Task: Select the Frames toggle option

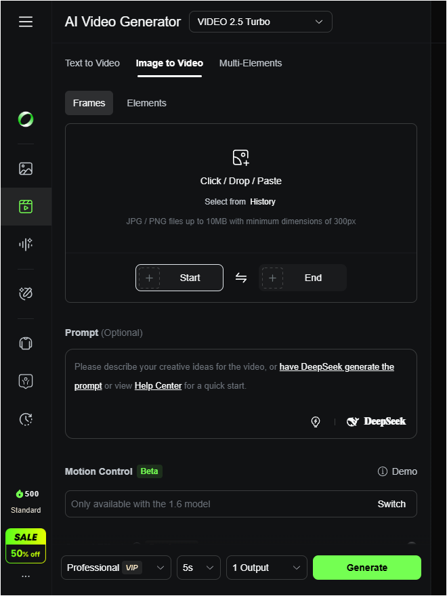Action: (89, 103)
